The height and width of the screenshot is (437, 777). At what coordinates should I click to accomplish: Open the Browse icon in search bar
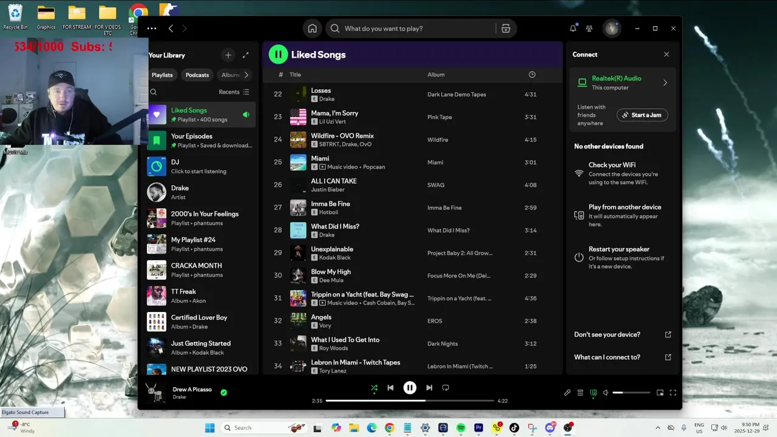click(506, 29)
